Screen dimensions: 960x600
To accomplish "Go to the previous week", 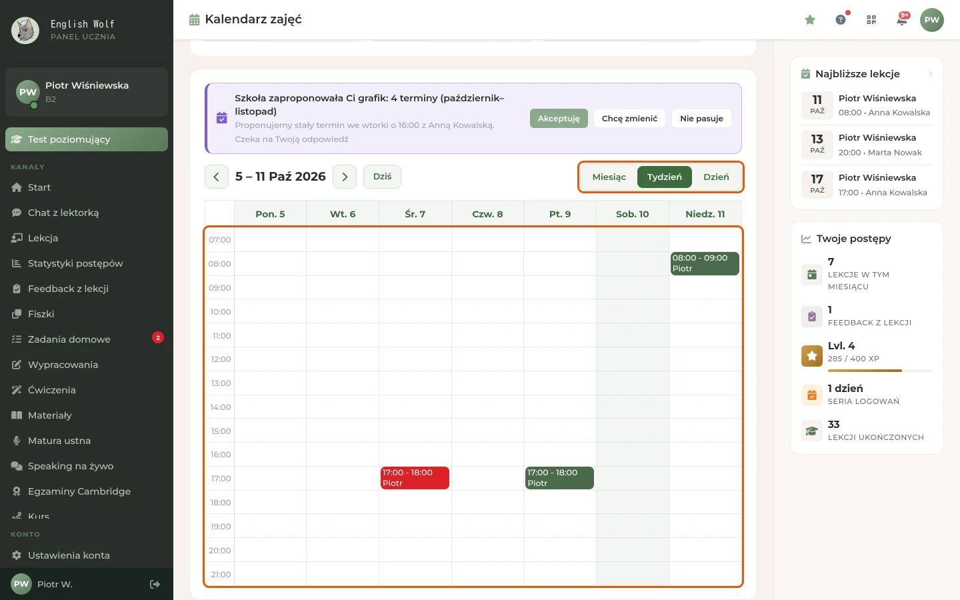I will [x=217, y=177].
